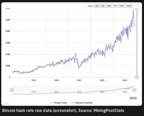The width and height of the screenshot is (144, 116).
Task: Click the left navigator range handle
Action: click(12, 90)
